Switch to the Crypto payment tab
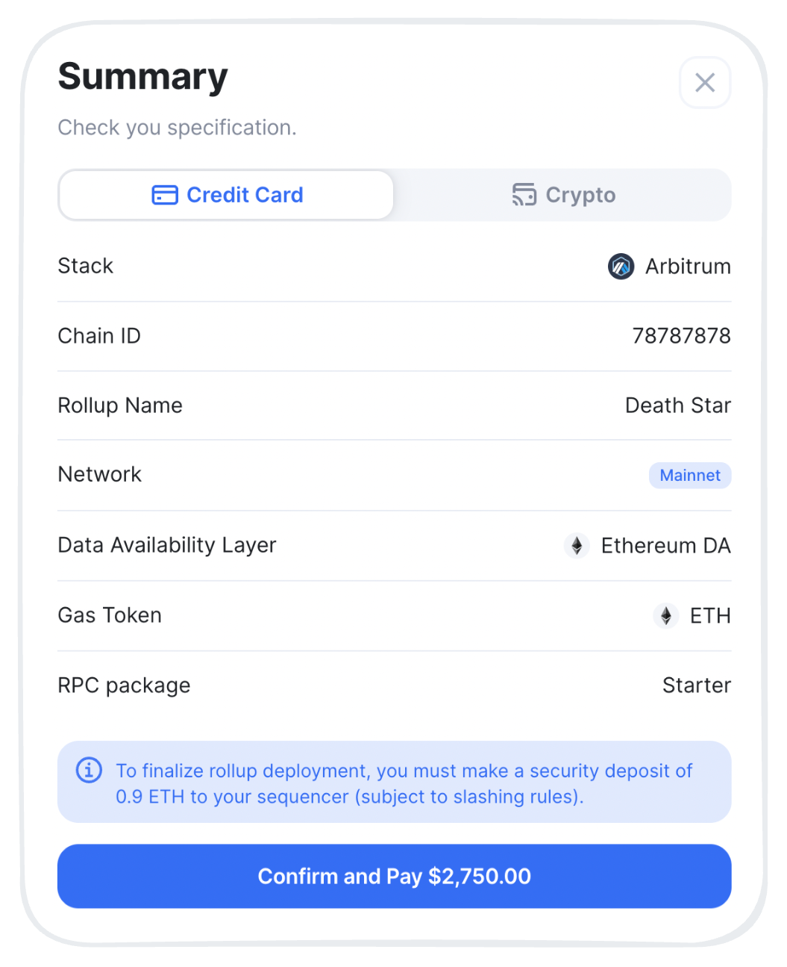The image size is (787, 967). (x=563, y=195)
